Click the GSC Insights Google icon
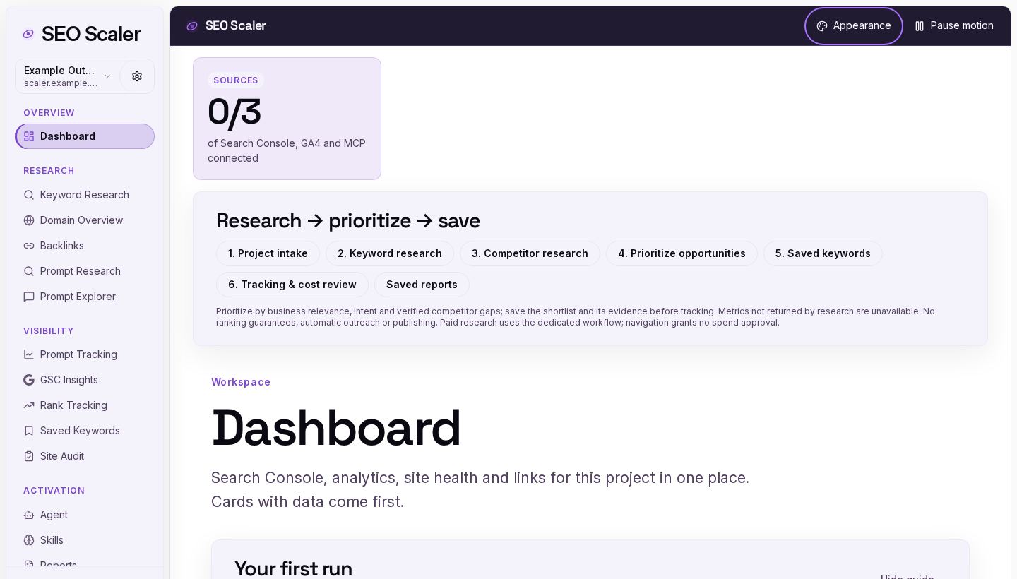Image resolution: width=1017 pixels, height=579 pixels. coord(29,380)
